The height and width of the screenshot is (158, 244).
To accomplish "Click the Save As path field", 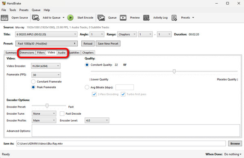I will 121,143.
